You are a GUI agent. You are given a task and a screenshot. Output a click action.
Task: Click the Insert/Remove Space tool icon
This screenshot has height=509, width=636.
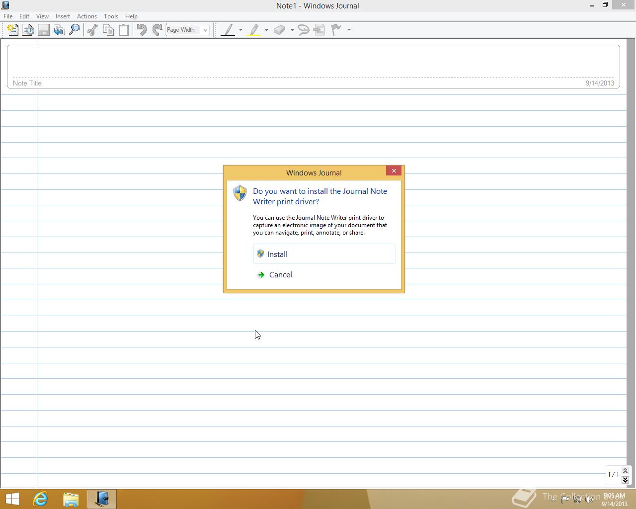(319, 30)
